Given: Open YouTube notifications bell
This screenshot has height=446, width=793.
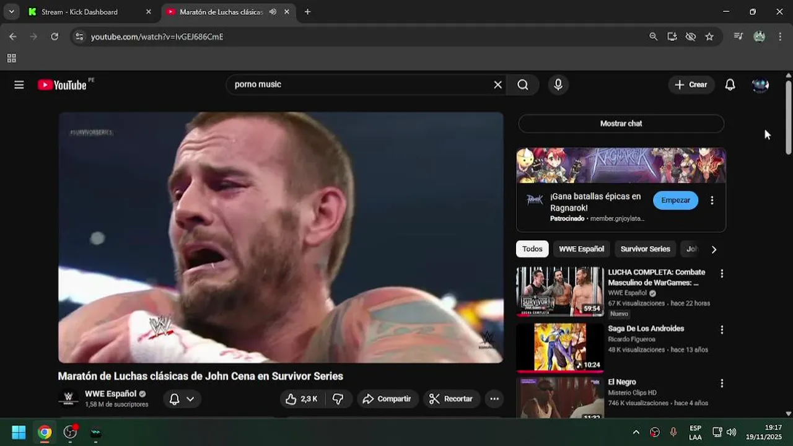Looking at the screenshot, I should click(730, 85).
